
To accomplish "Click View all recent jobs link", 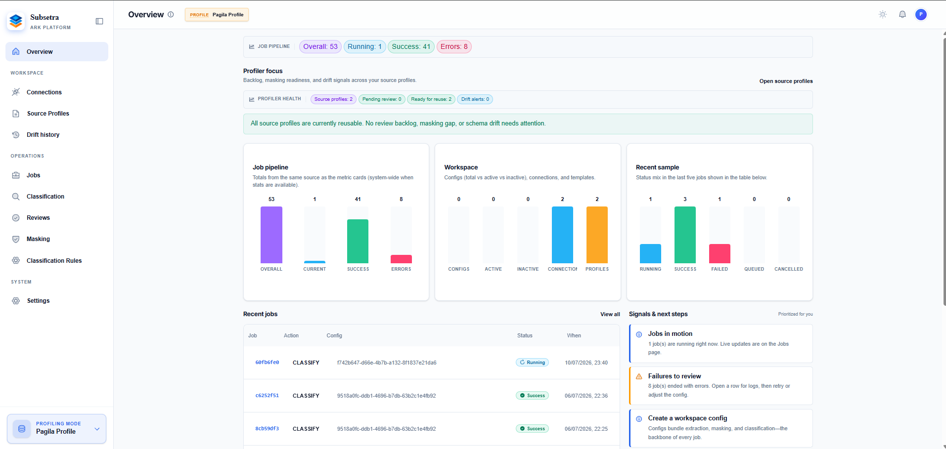I will coord(610,314).
